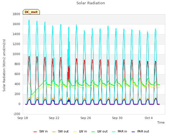Click the 1200 y-axis tick label

coord(16,44)
